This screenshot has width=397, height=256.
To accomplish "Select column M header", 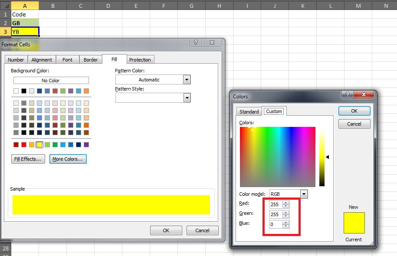I will coord(358,6).
